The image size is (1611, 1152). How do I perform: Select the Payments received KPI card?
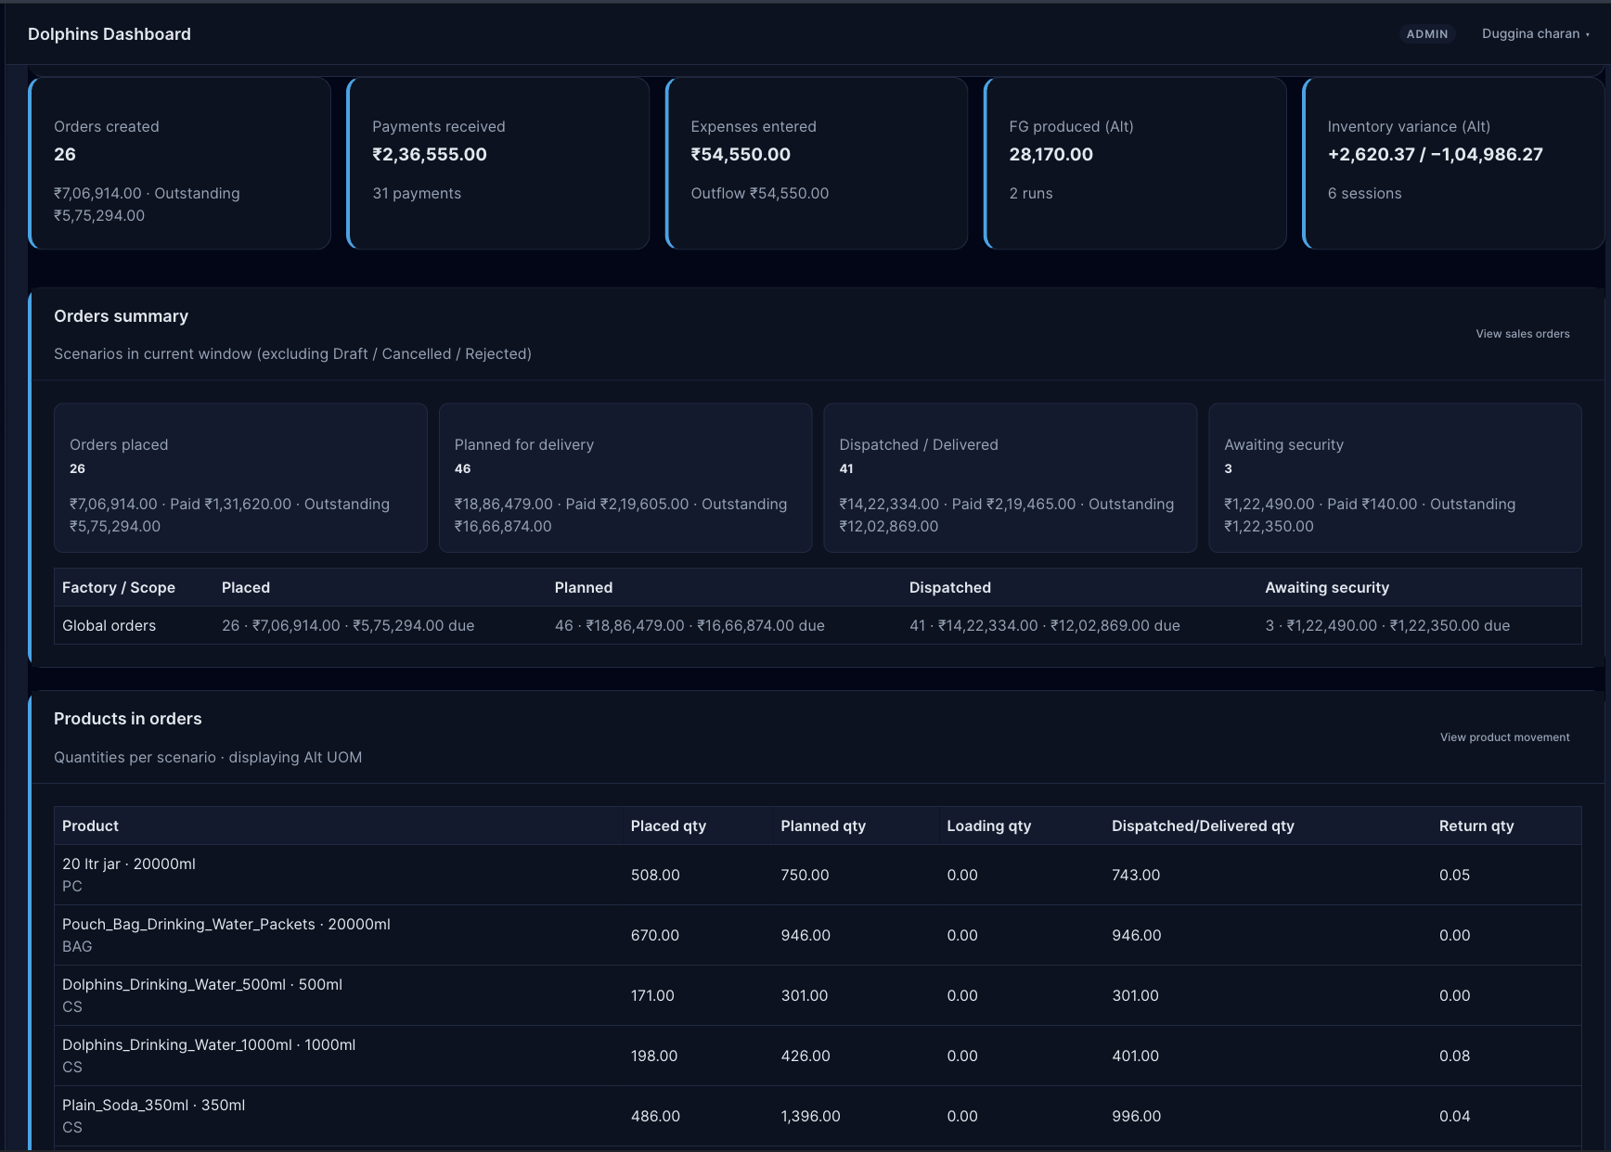click(497, 163)
